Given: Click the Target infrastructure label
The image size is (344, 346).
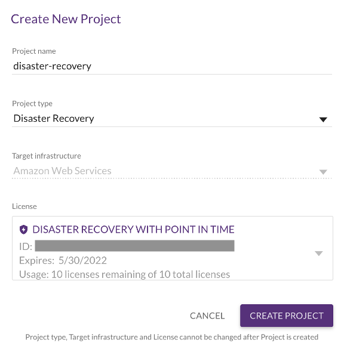Looking at the screenshot, I should click(x=47, y=156).
